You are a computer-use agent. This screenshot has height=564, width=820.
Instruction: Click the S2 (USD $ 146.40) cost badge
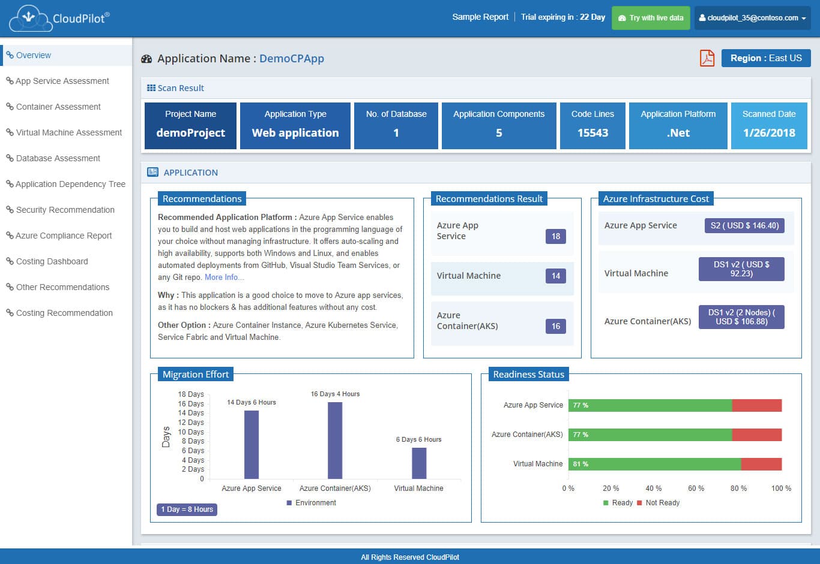[744, 225]
